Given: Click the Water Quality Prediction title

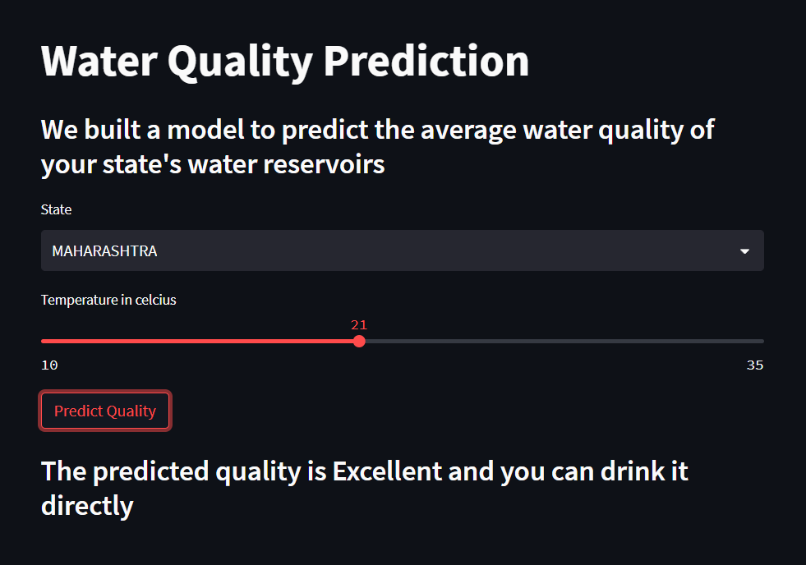Looking at the screenshot, I should point(285,60).
